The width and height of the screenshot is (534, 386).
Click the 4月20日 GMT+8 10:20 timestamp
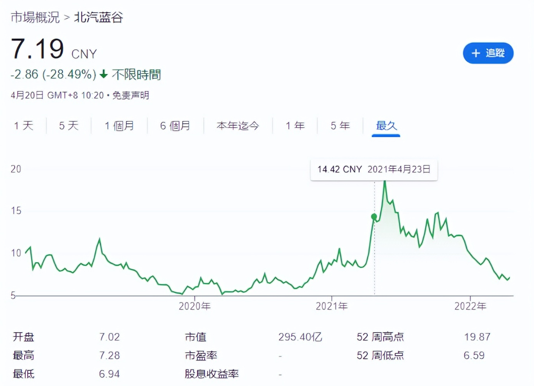click(57, 95)
